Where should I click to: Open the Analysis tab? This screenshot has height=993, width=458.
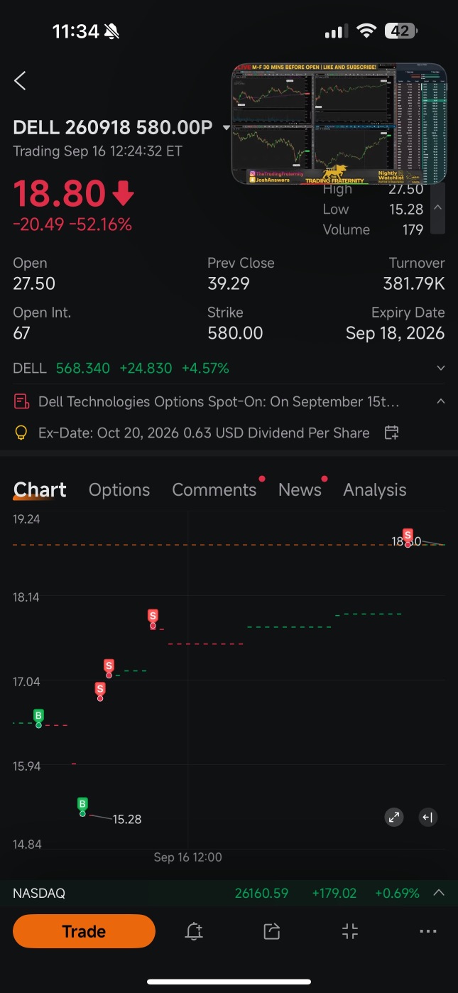click(375, 490)
